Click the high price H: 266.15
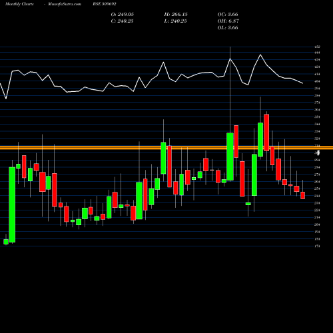333x333 pixels. tap(176, 15)
